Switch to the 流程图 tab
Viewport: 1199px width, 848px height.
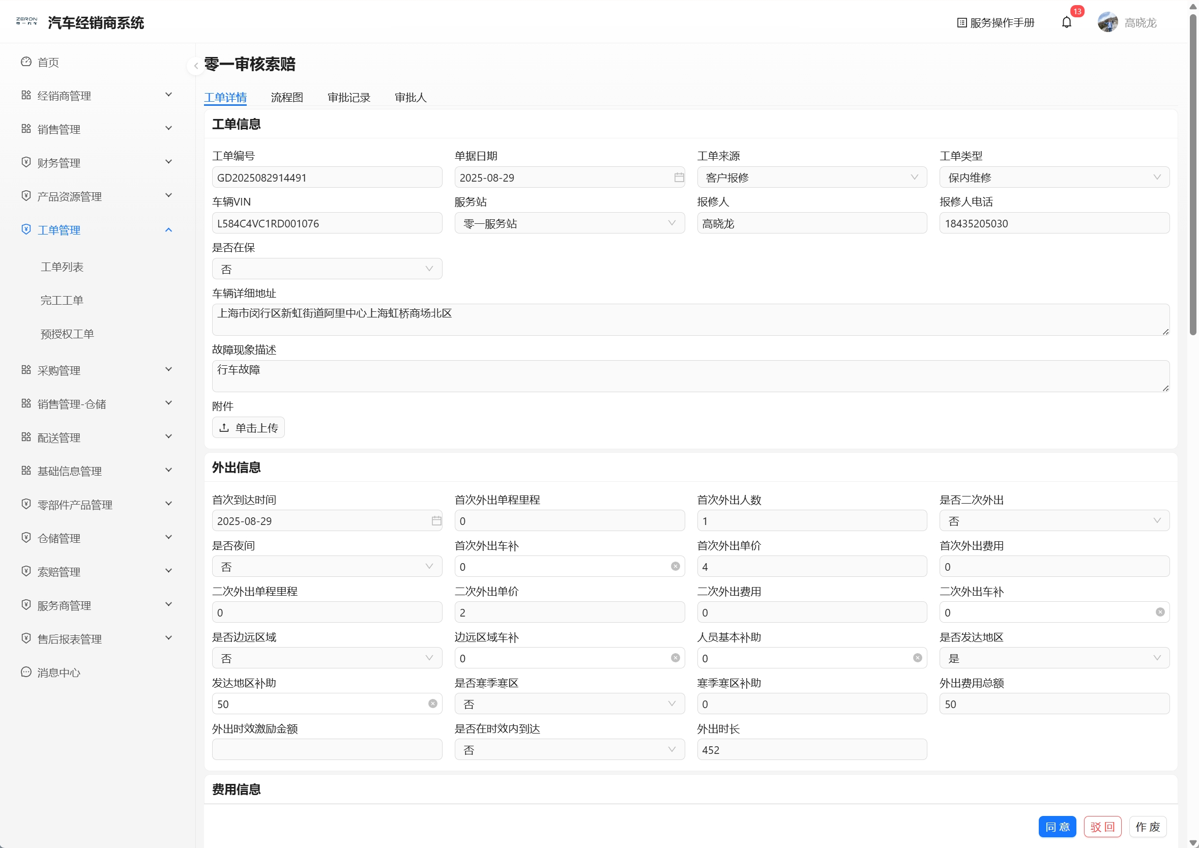click(287, 97)
